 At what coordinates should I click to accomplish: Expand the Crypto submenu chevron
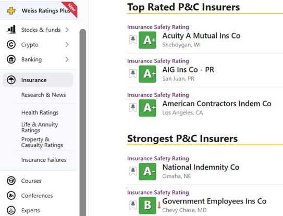click(x=67, y=45)
